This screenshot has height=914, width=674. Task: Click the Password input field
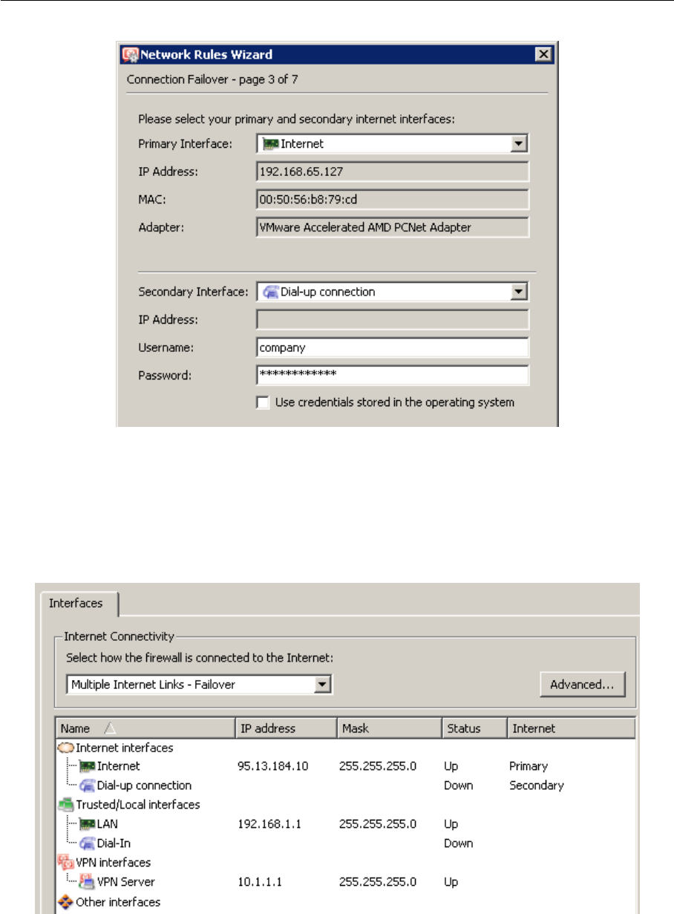point(393,374)
